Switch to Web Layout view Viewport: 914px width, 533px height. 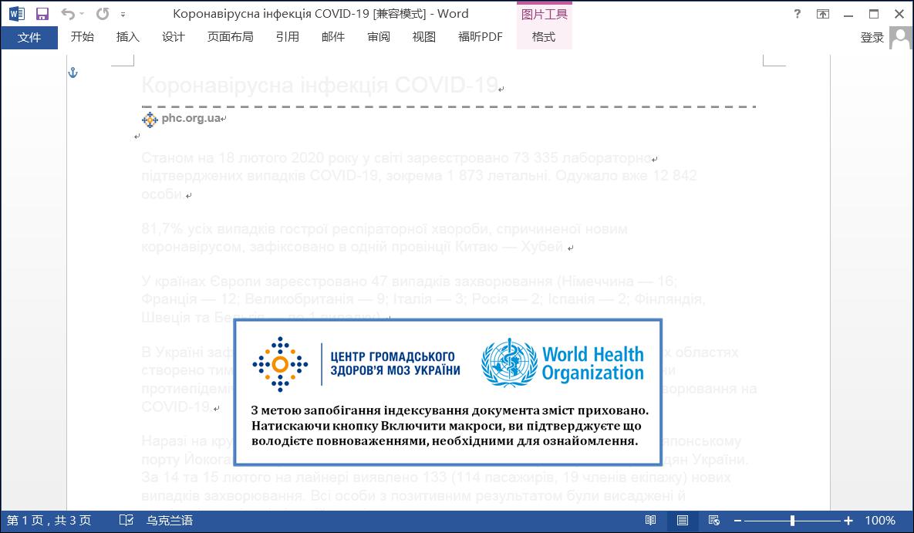coord(713,520)
